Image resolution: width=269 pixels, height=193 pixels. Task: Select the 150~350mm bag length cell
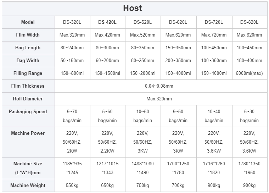pos(178,48)
